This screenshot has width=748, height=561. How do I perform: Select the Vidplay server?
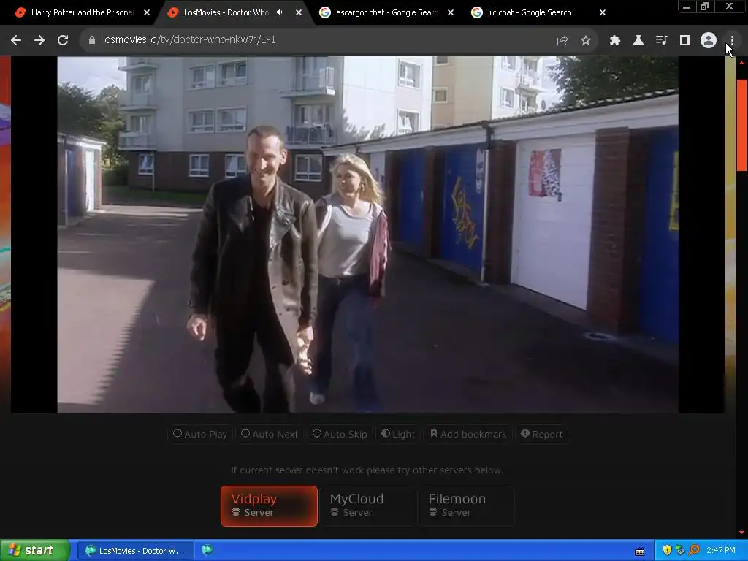[x=269, y=506]
